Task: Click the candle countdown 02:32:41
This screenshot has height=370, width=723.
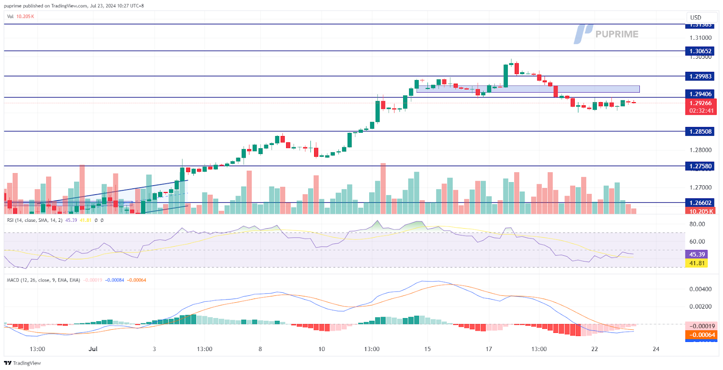Action: tap(701, 111)
